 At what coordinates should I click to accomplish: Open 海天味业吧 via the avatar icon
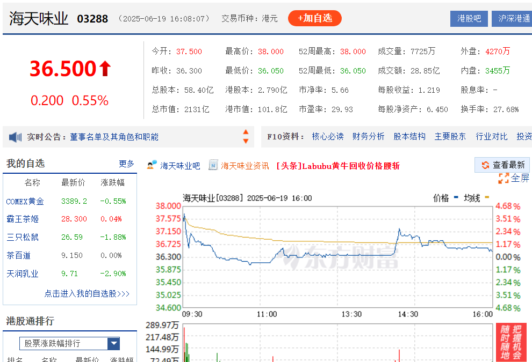click(x=152, y=165)
